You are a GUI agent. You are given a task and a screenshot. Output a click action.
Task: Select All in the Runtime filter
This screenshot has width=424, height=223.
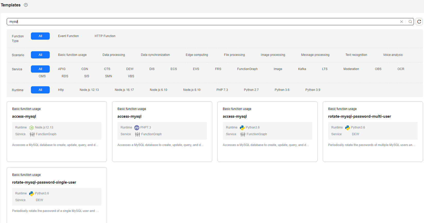40,90
